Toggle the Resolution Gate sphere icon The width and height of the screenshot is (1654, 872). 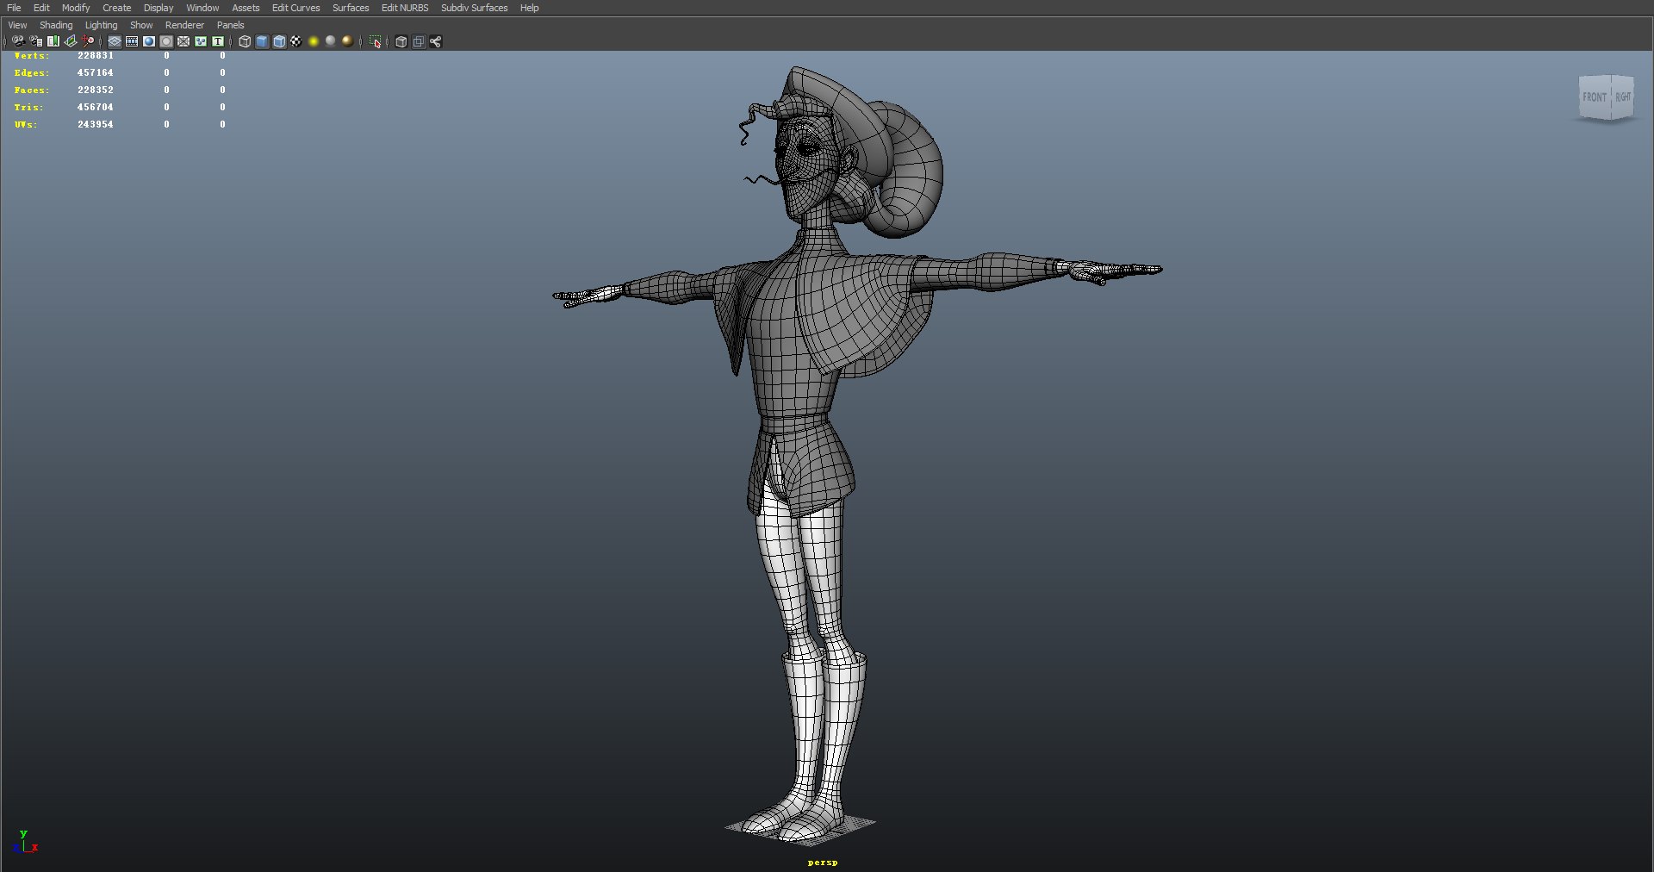coord(149,41)
